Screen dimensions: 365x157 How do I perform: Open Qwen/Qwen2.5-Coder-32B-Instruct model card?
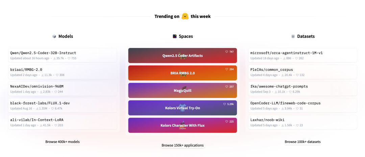[x=63, y=55]
